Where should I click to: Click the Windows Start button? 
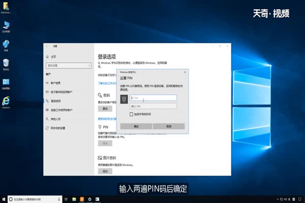(x=4, y=199)
